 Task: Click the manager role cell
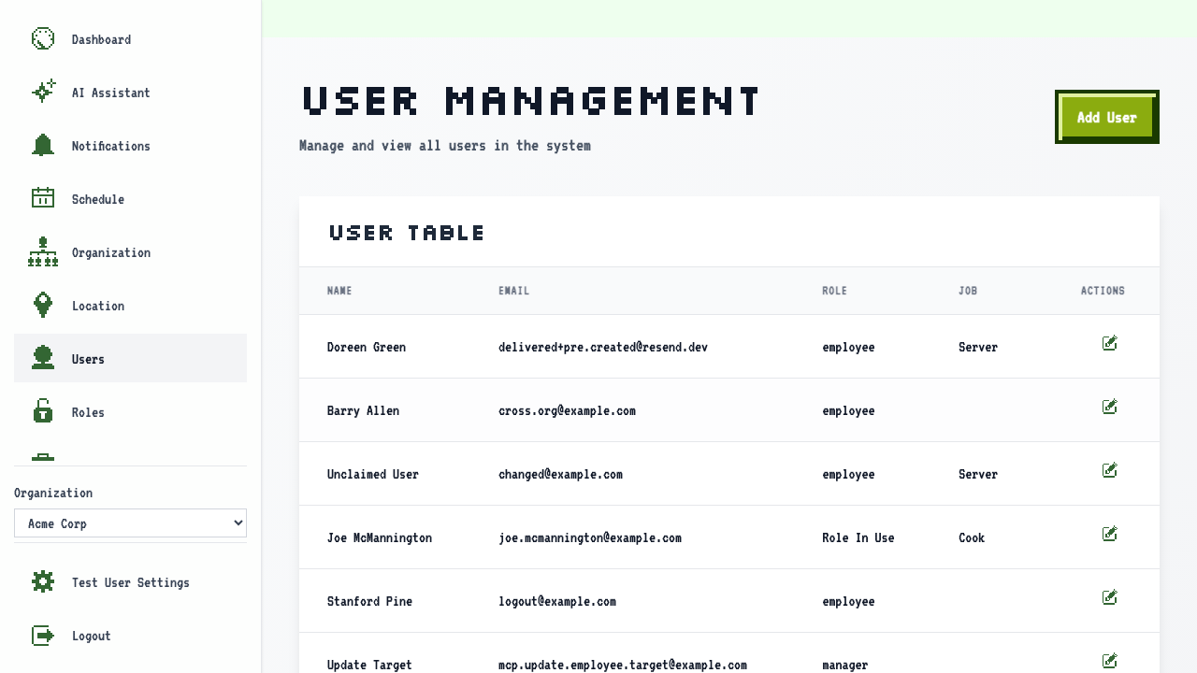click(x=845, y=665)
